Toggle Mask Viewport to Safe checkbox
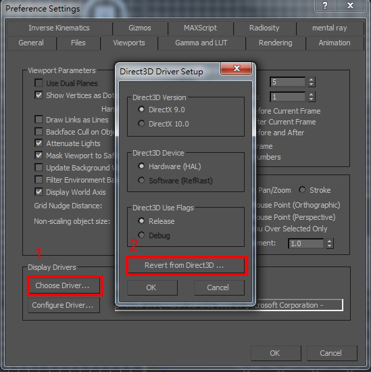The width and height of the screenshot is (371, 372). click(39, 155)
